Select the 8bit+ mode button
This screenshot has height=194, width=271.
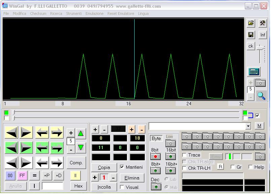point(156,170)
